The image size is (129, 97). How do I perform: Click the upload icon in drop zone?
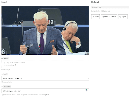[5, 63]
